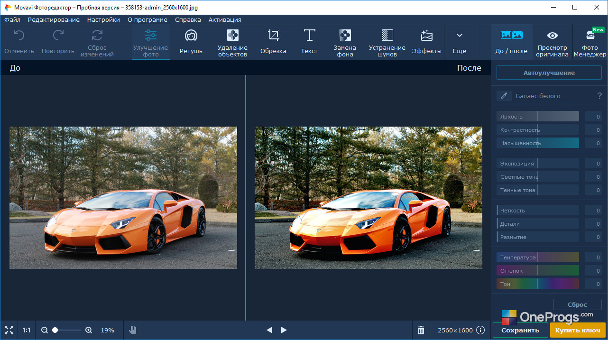Screen dimensions: 608x340
Task: Click the Сохранить button
Action: (x=520, y=330)
